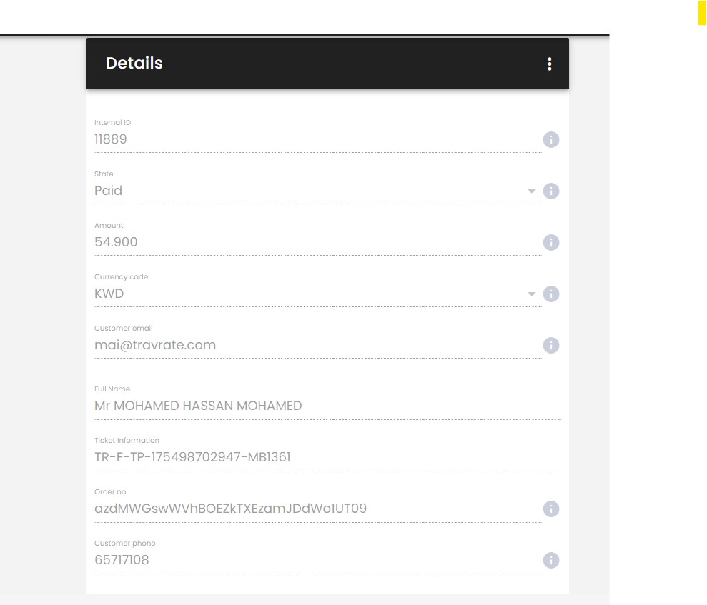The height and width of the screenshot is (605, 707).
Task: Click the Amount field showing 54.900
Action: (317, 242)
